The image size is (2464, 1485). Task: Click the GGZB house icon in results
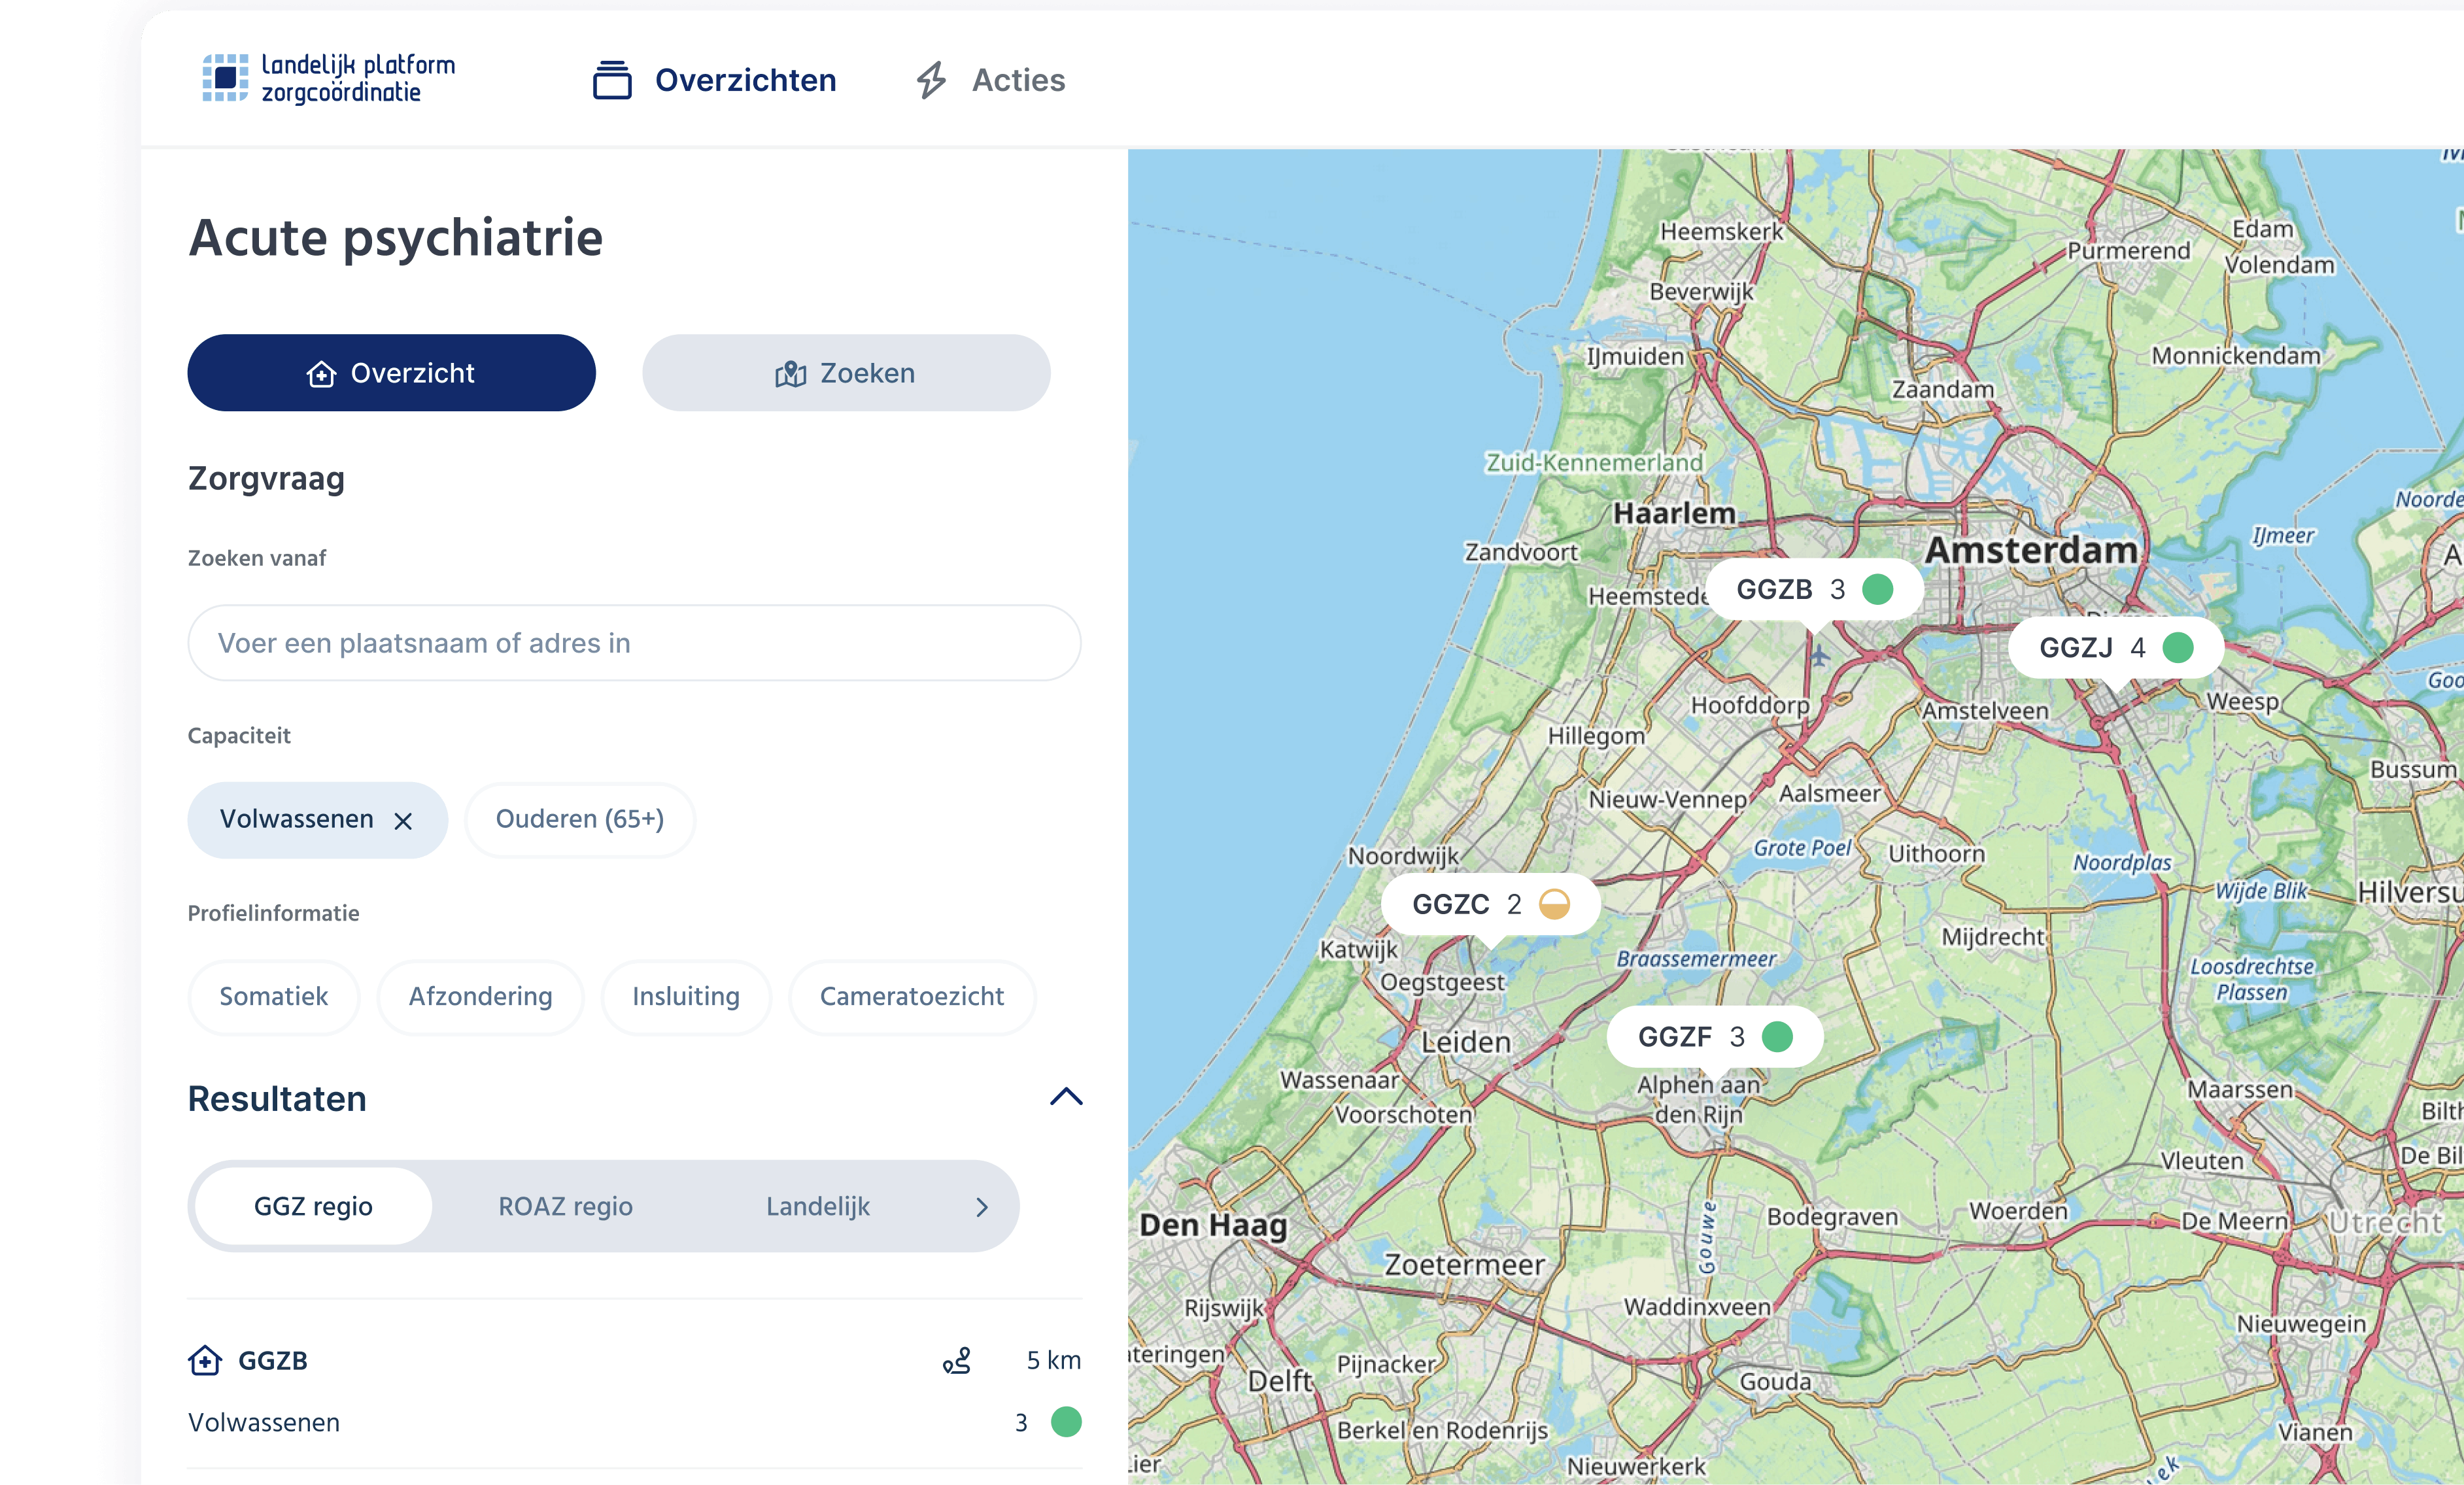tap(205, 1361)
